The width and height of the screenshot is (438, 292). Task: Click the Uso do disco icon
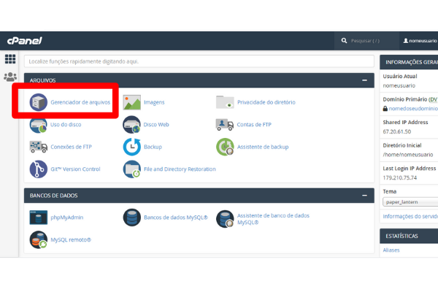pyautogui.click(x=38, y=125)
